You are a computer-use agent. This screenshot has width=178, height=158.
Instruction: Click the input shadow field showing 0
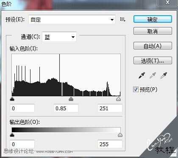point(22,108)
